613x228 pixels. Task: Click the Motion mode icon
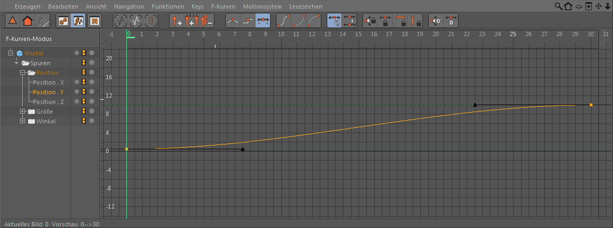point(95,22)
